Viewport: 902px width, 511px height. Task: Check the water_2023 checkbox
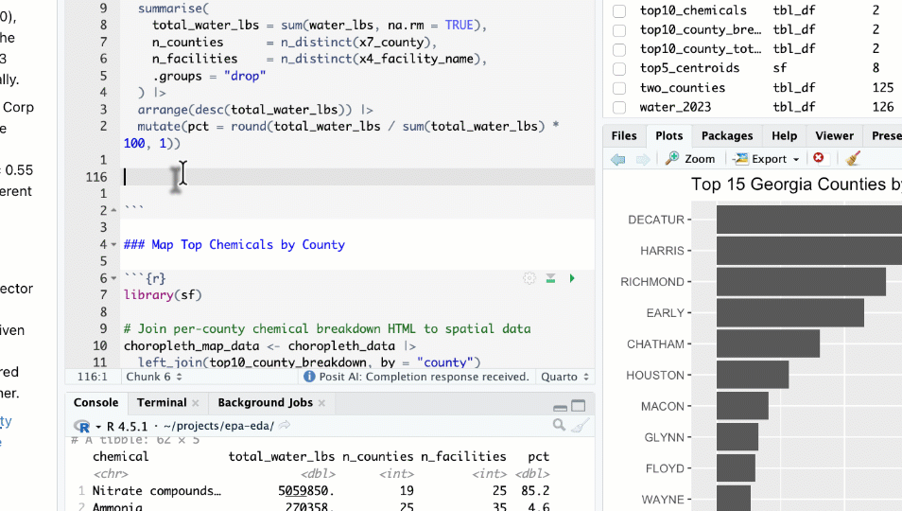click(x=619, y=107)
